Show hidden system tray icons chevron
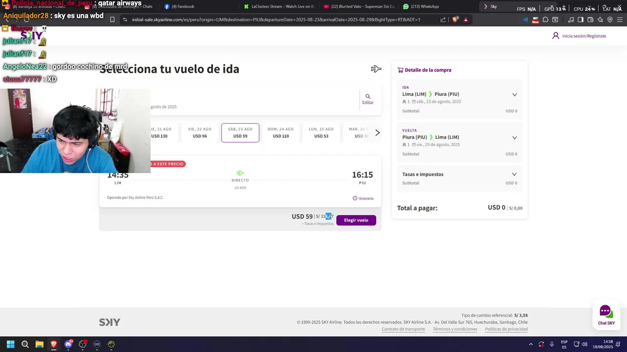This screenshot has width=627, height=352. tap(531, 344)
